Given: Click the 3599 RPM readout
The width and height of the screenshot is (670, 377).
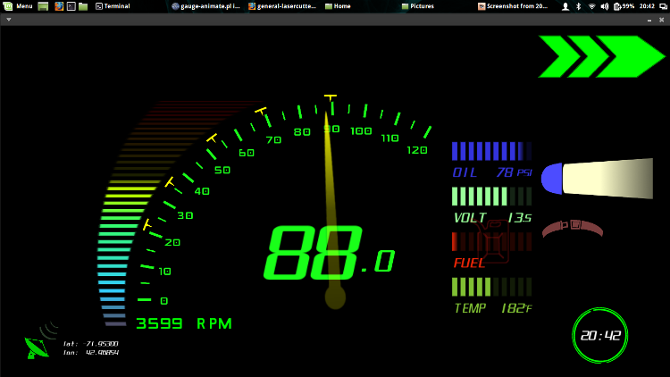Looking at the screenshot, I should (x=183, y=323).
